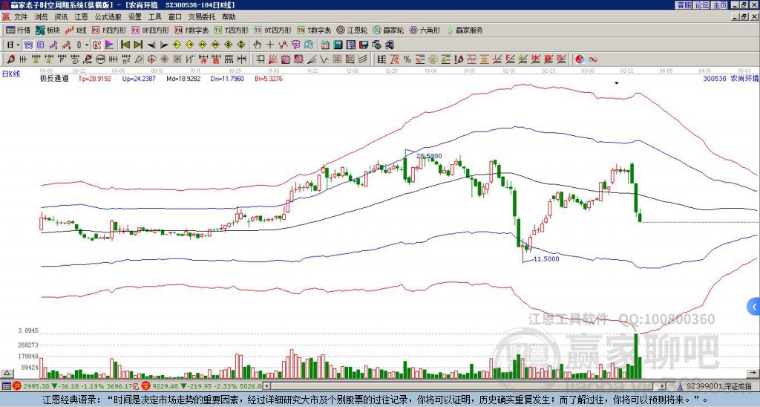Select the Gann fan lines tool
Image resolution: width=760 pixels, height=407 pixels.
pos(273,59)
